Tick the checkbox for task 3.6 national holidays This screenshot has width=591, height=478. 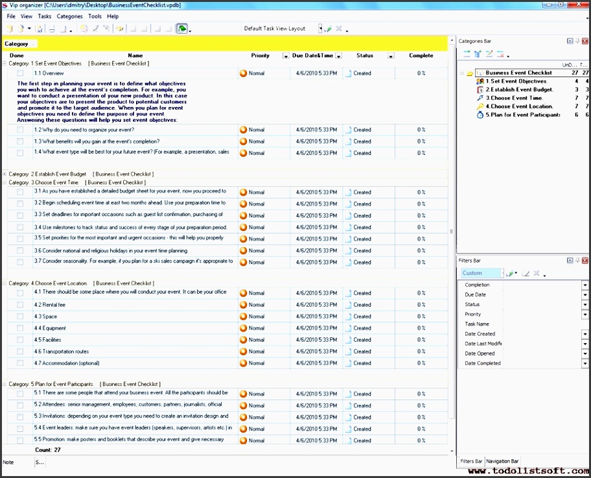pyautogui.click(x=20, y=251)
